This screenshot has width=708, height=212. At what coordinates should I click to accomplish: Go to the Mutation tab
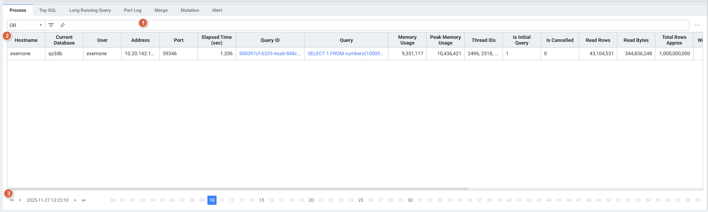190,10
